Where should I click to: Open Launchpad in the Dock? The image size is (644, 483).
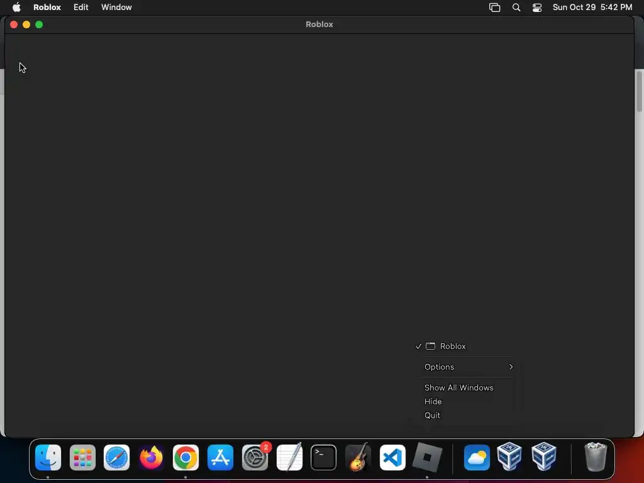click(82, 457)
